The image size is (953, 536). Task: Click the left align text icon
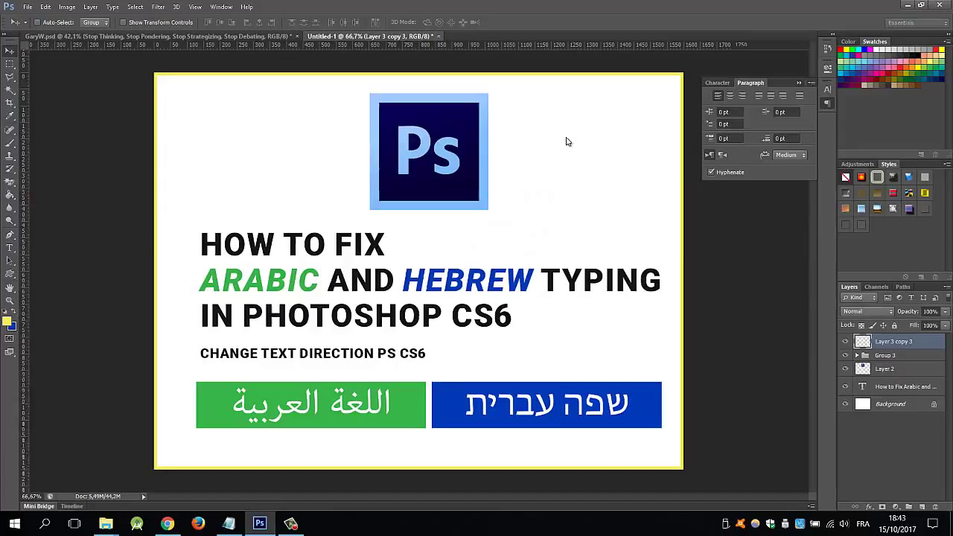718,95
